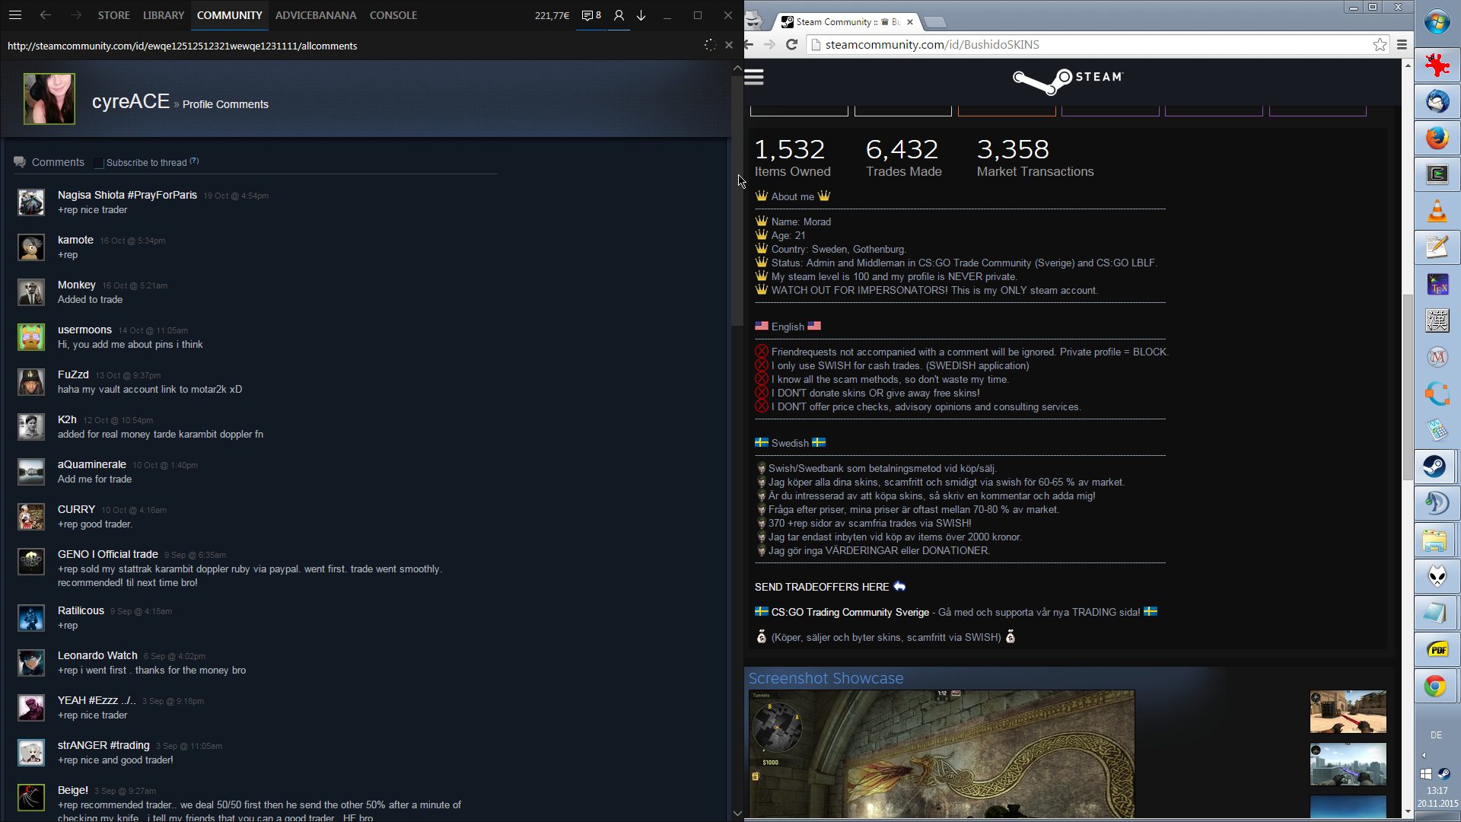Open red knife screenshot thumbnail

pyautogui.click(x=1348, y=712)
